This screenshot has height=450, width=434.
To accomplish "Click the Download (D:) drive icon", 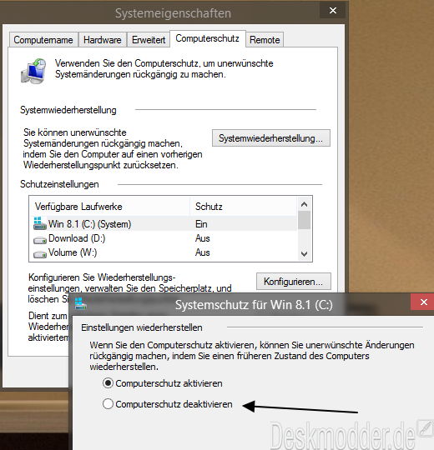I will [40, 240].
